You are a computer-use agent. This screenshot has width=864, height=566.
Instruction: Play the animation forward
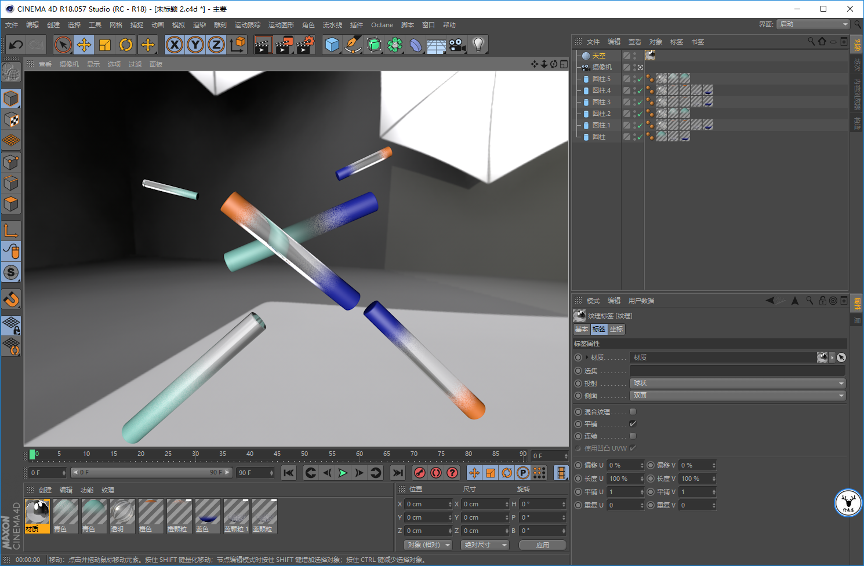coord(343,473)
